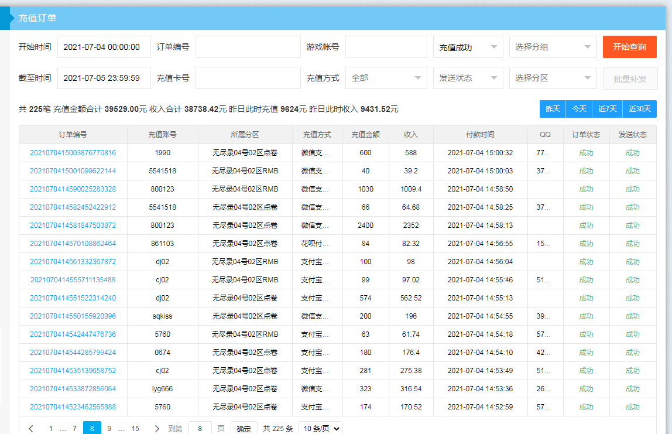Click the 充值账号 cell sqkiss
Image resolution: width=672 pixels, height=434 pixels.
point(162,316)
